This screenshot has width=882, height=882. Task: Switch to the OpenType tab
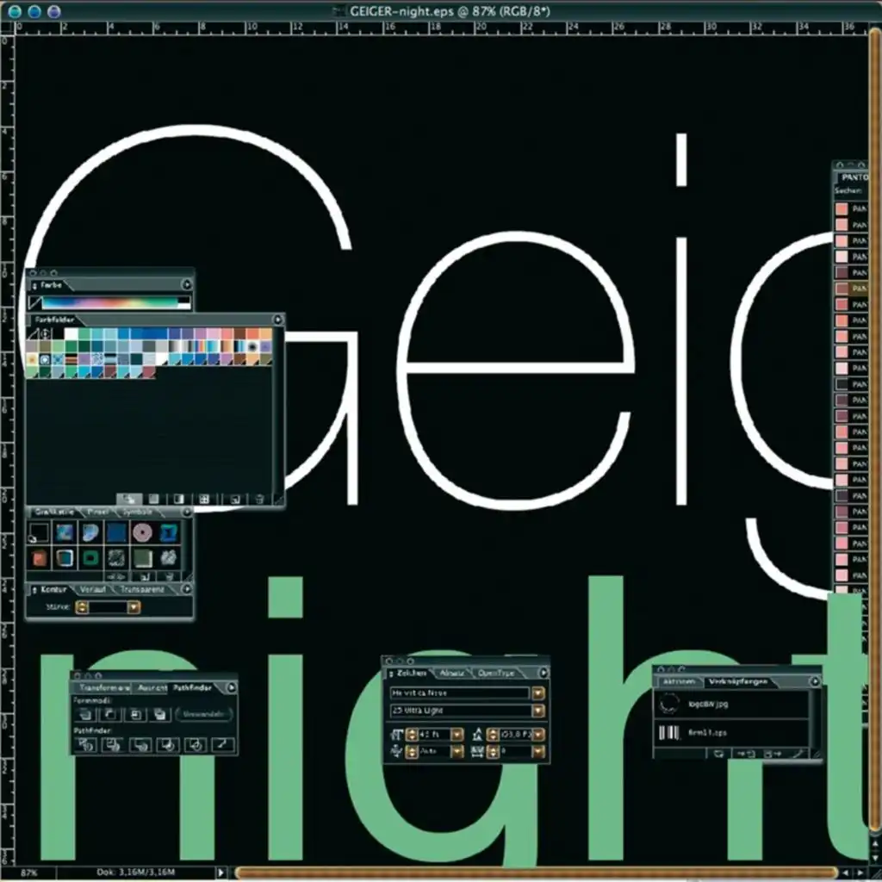pos(496,674)
